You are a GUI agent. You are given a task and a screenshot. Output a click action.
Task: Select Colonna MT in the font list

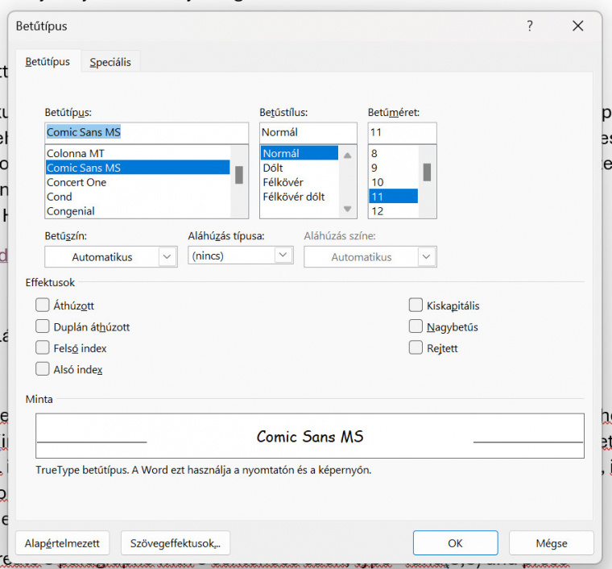coord(138,153)
